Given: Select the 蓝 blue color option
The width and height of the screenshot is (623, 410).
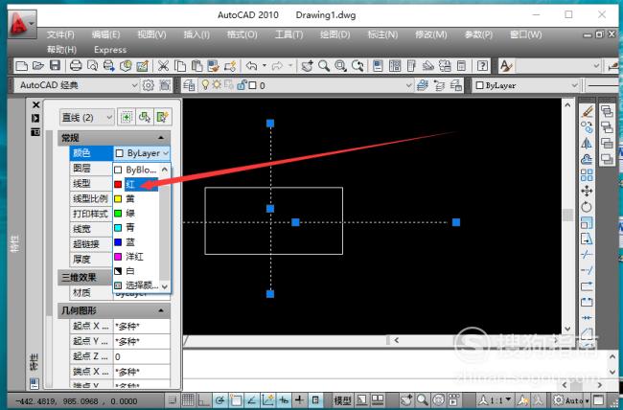Looking at the screenshot, I should pyautogui.click(x=136, y=242).
